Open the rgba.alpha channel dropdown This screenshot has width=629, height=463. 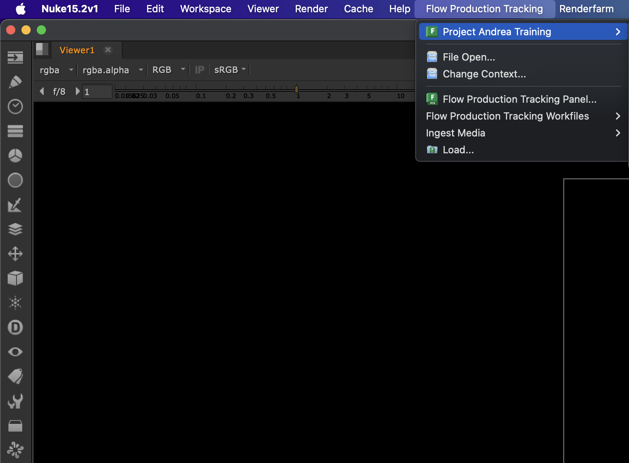[112, 70]
